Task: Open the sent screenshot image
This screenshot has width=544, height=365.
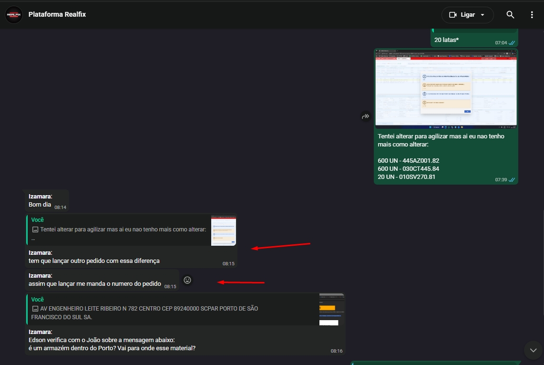Action: click(446, 89)
